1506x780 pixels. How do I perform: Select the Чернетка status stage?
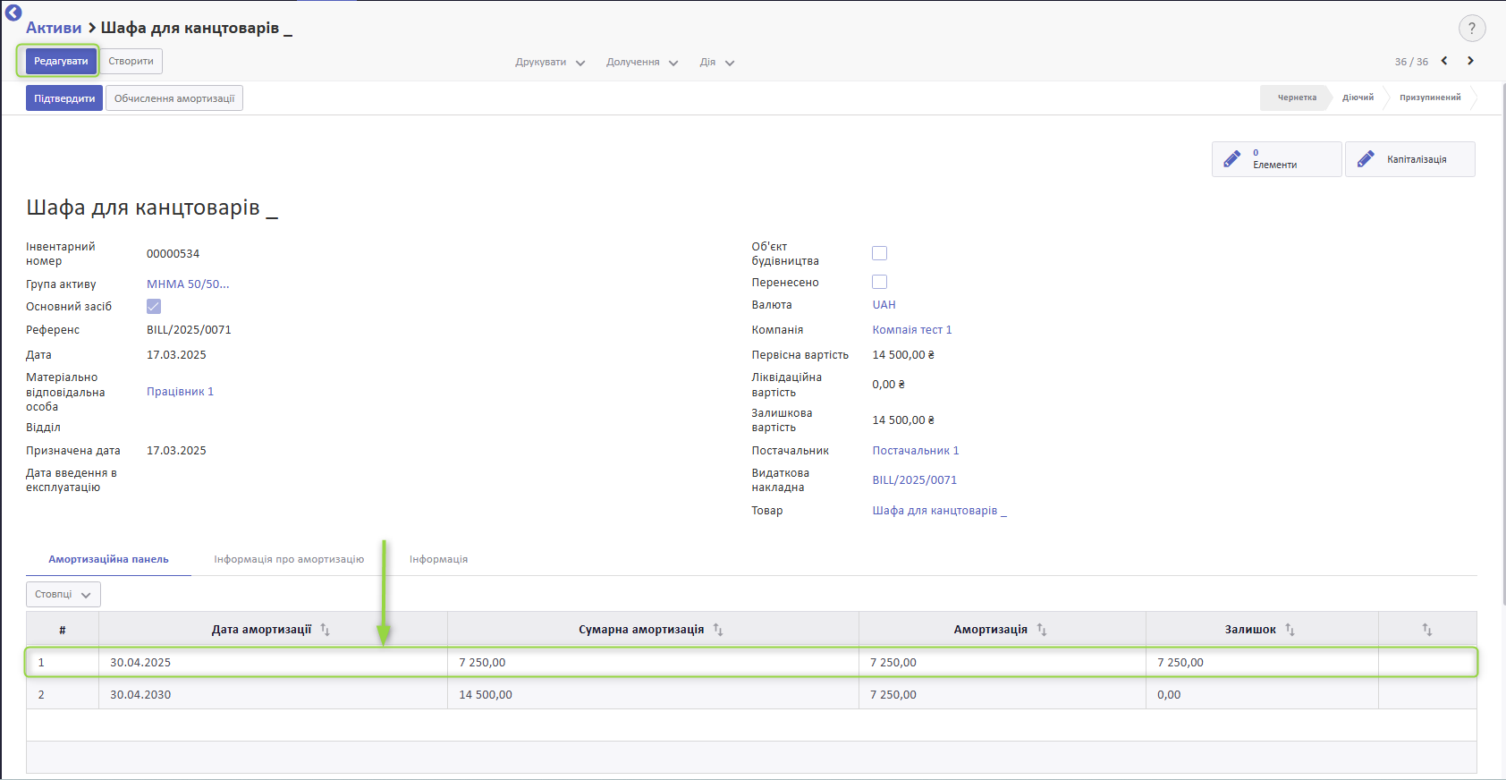[1296, 97]
